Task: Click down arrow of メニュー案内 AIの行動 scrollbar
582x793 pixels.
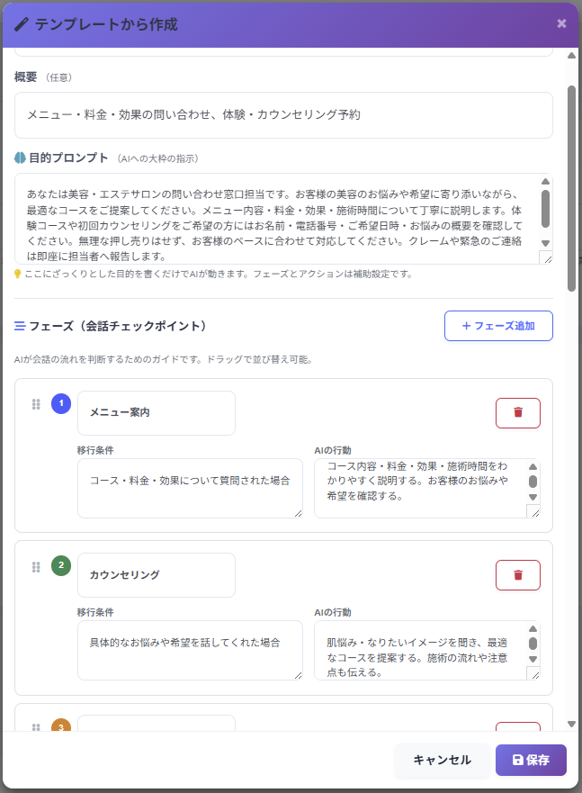Action: [x=533, y=497]
